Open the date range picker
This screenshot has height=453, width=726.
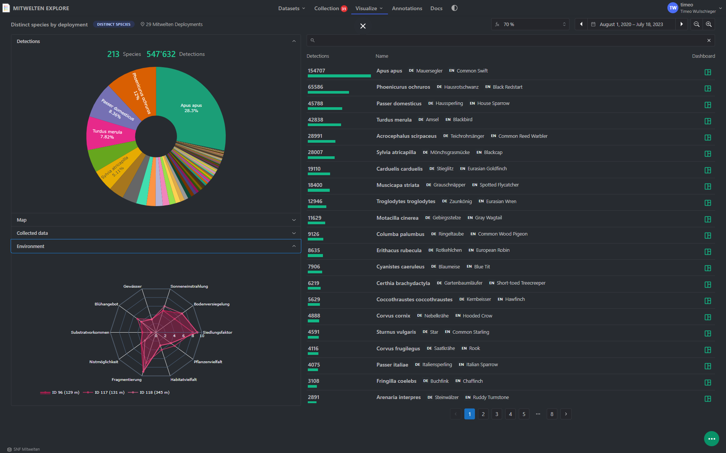coord(631,24)
